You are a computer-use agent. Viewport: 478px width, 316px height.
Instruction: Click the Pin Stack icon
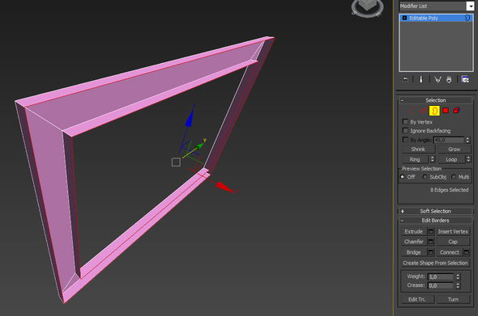coord(405,80)
